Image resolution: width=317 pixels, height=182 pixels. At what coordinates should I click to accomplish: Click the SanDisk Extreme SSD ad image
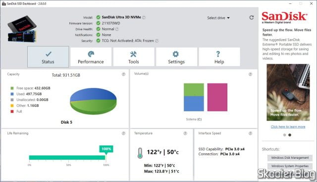tap(288, 92)
